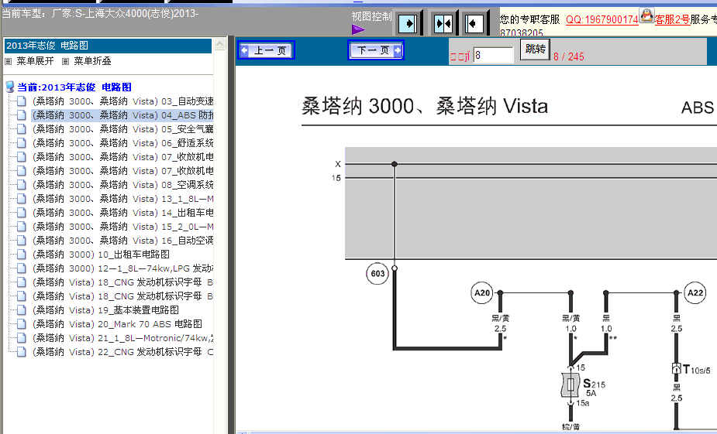Viewport: 717px width, 434px height.
Task: Click the A22 node circle in diagram
Action: (x=695, y=292)
